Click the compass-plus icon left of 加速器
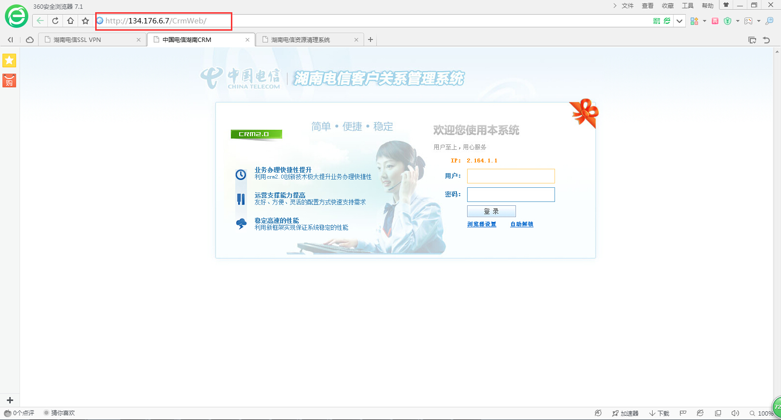 point(598,413)
